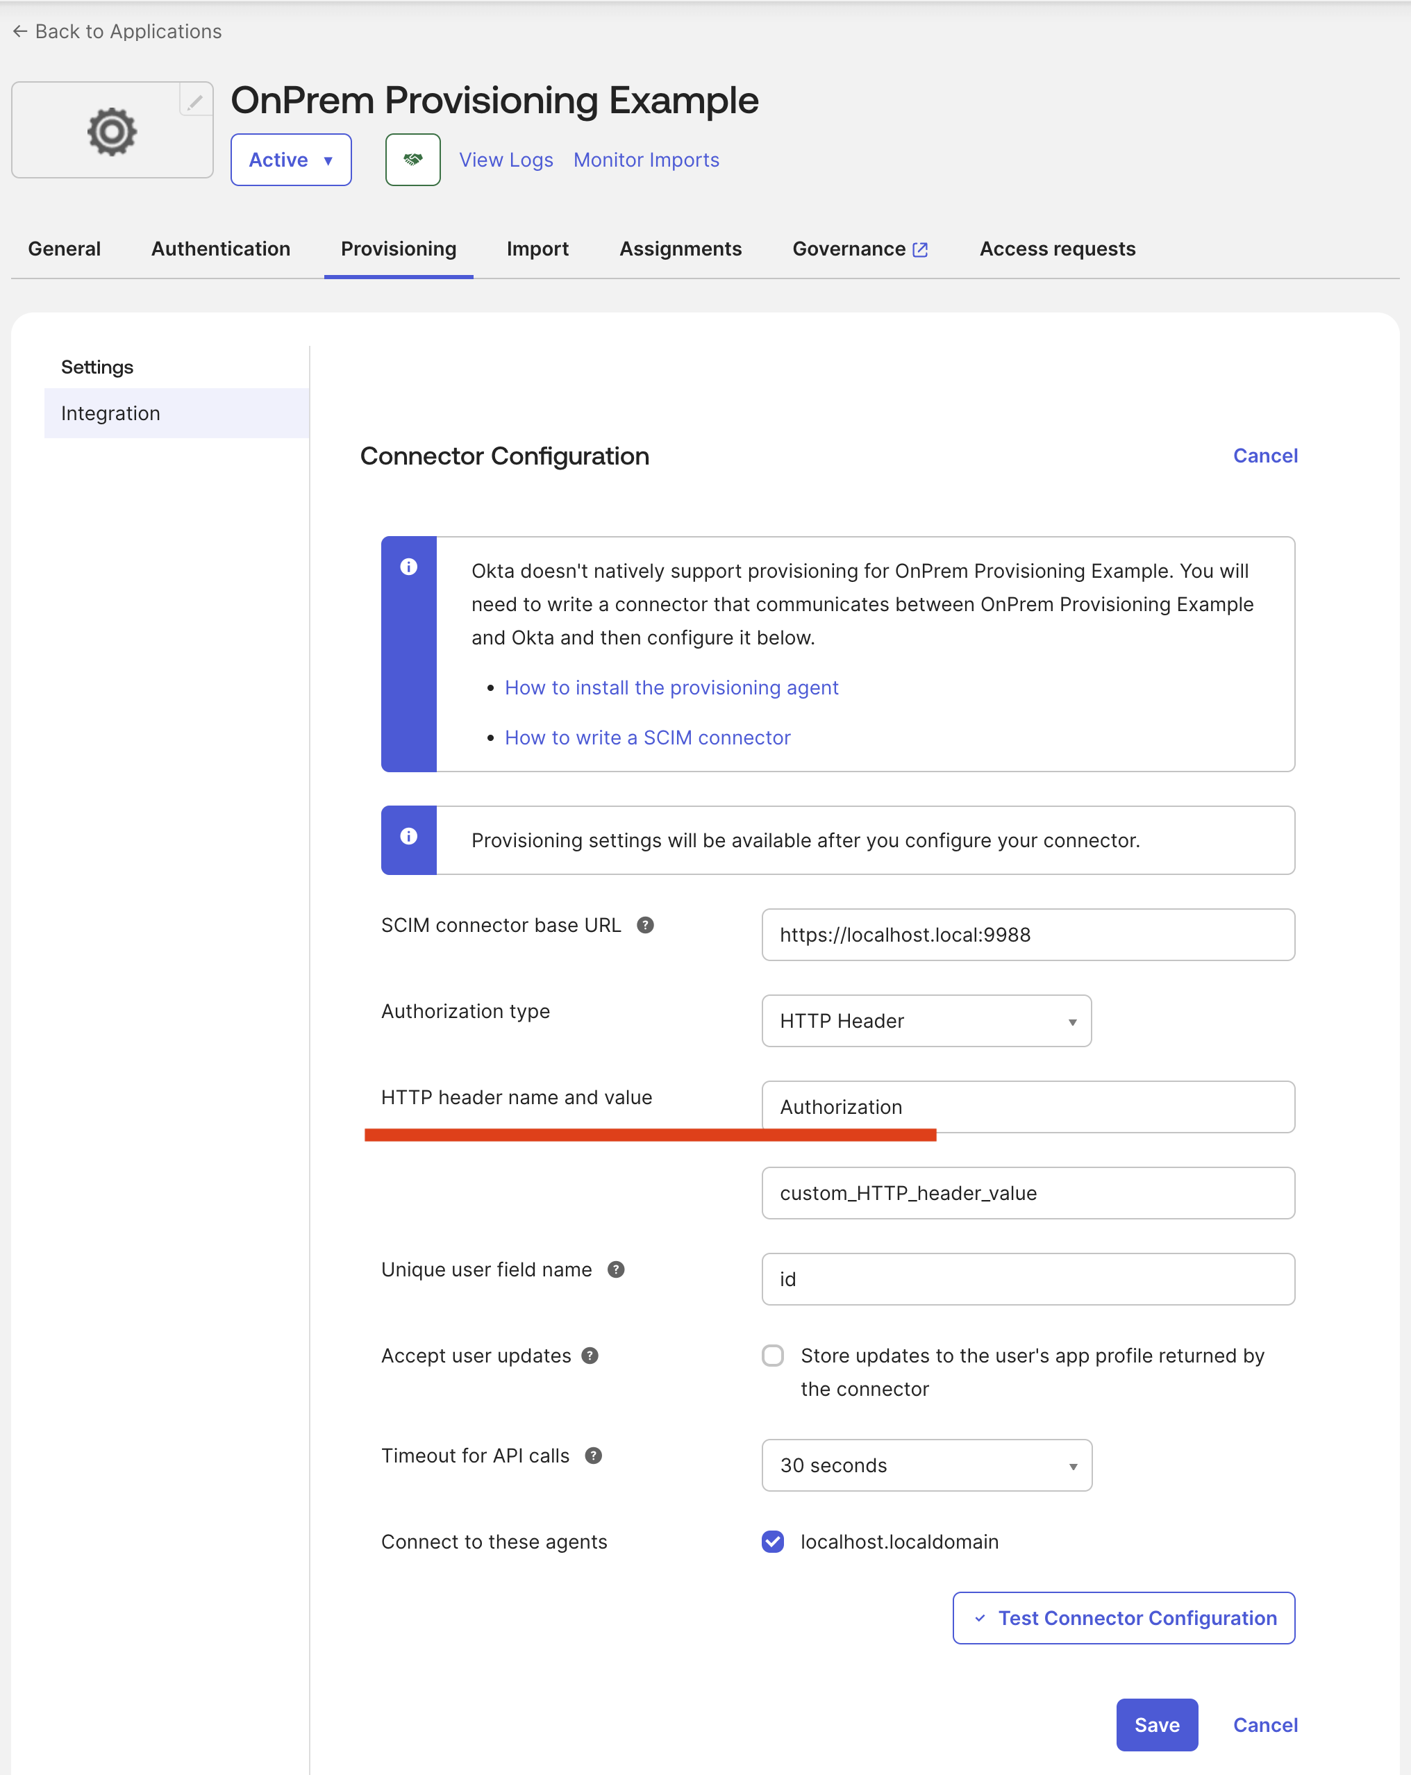
Task: Click Test Connector Configuration button
Action: [1124, 1618]
